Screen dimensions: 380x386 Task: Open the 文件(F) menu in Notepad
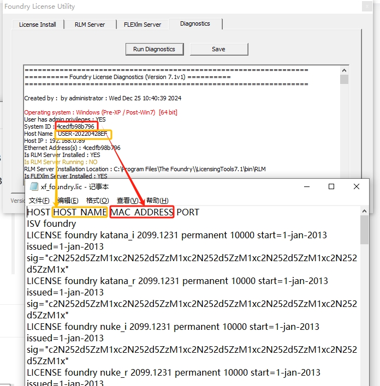(x=39, y=201)
